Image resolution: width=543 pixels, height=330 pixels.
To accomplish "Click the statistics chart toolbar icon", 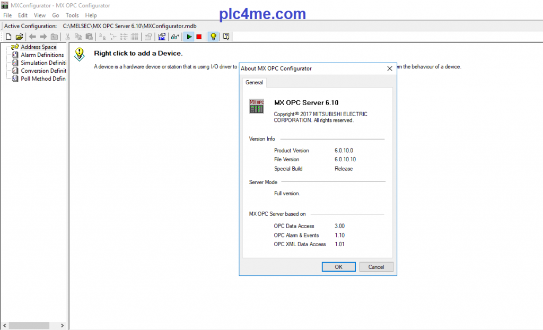I will [162, 37].
